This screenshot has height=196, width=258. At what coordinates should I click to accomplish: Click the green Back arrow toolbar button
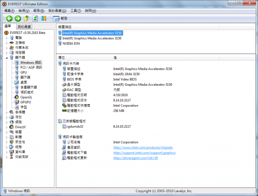[x=9, y=19]
